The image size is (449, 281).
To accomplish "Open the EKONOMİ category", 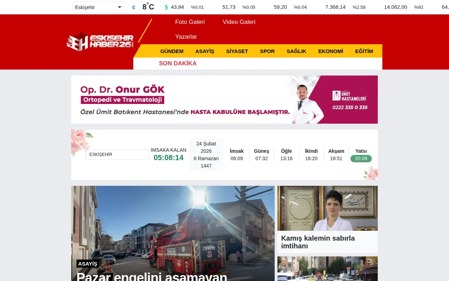I will pos(330,51).
